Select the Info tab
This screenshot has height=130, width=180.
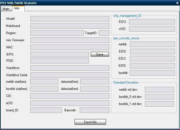[18, 9]
